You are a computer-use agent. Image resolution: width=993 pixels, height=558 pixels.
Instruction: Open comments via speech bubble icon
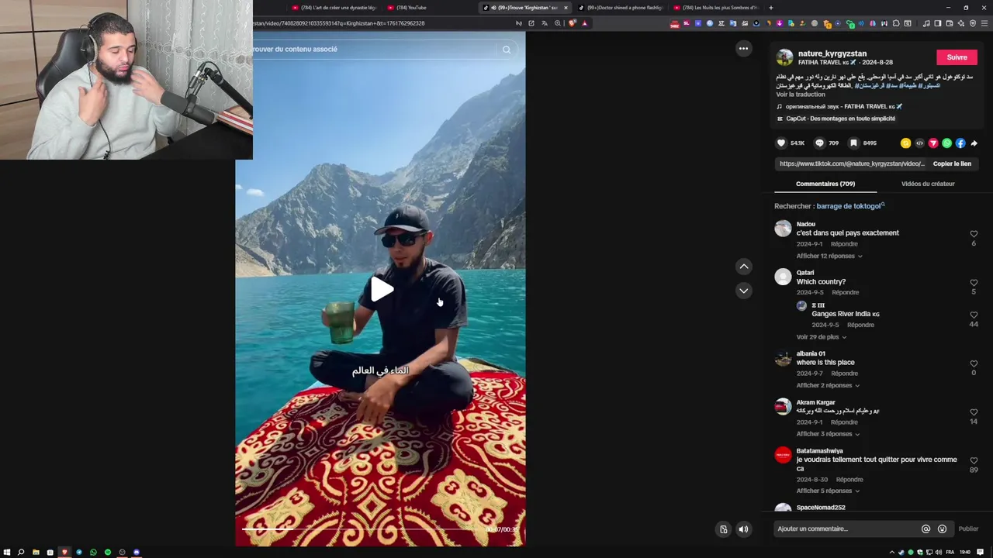pos(819,143)
